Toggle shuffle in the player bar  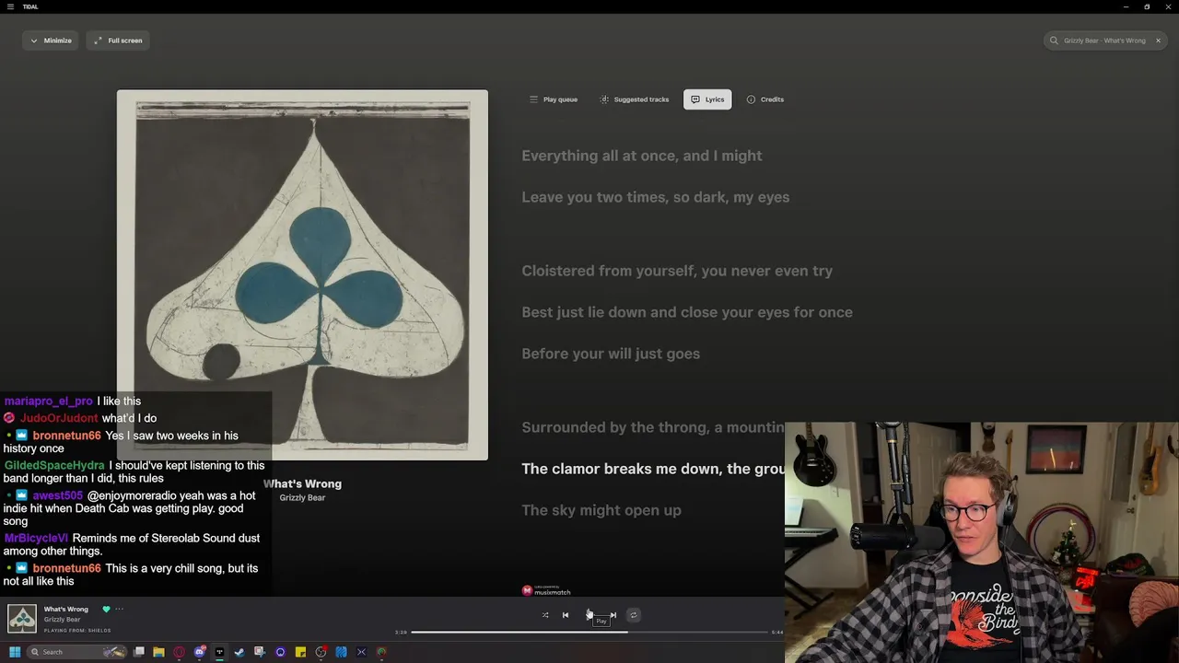tap(545, 615)
